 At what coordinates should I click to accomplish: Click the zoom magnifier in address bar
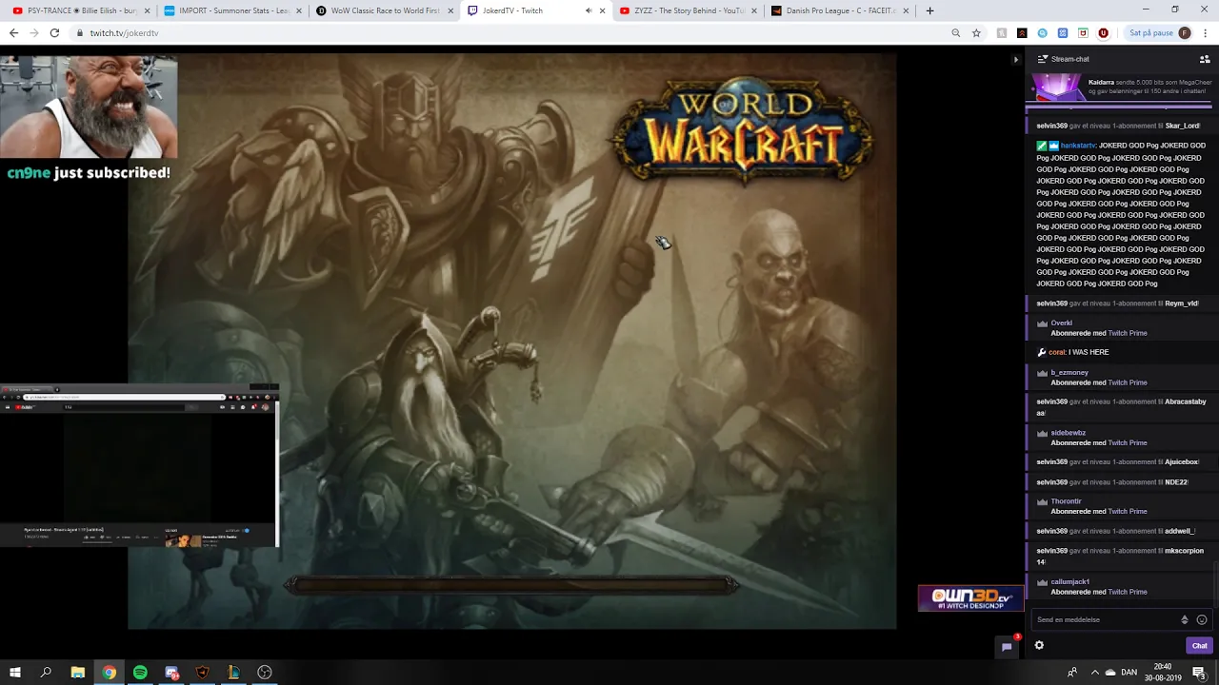point(955,32)
